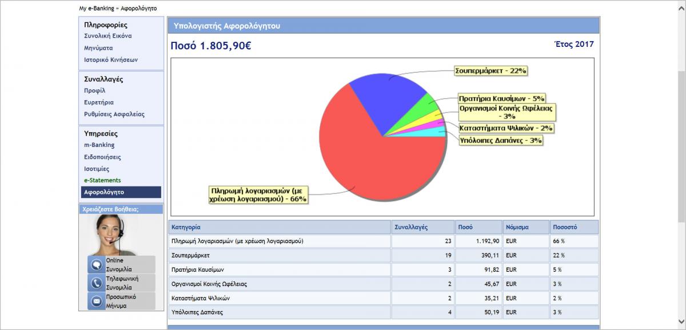Click the amount 91,82 in the table

pos(492,269)
